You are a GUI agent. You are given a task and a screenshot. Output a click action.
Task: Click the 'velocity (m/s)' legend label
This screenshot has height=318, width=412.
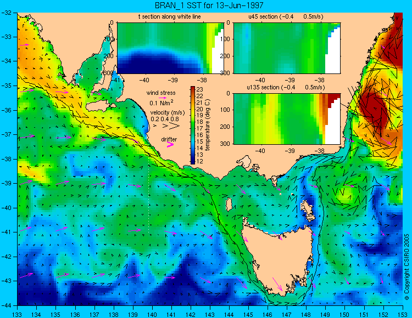[168, 113]
